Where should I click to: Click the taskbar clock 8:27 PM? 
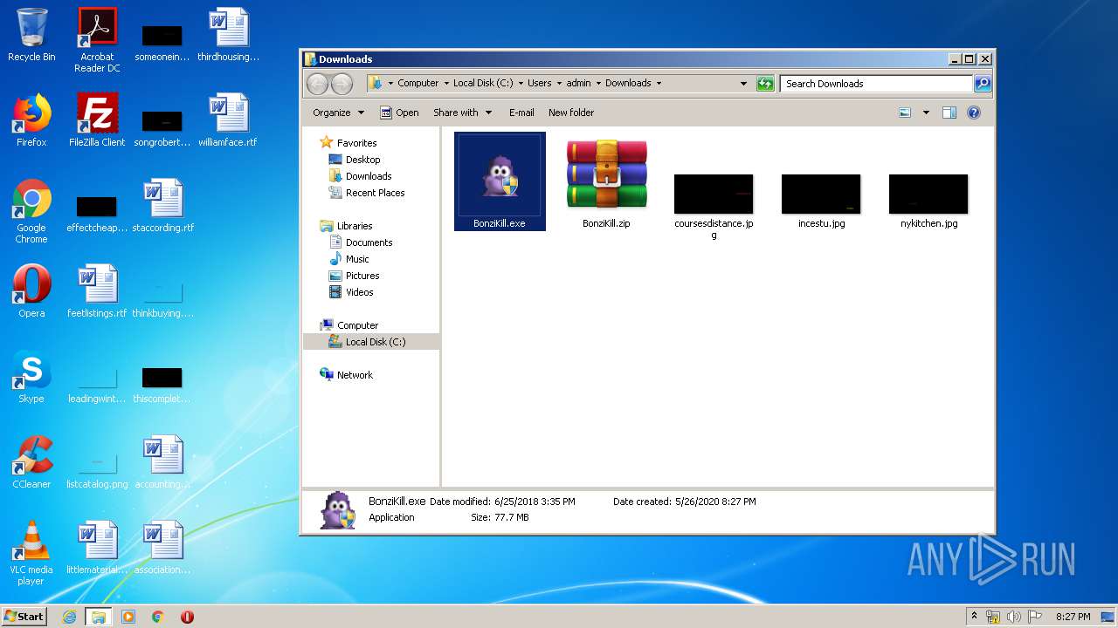point(1073,617)
